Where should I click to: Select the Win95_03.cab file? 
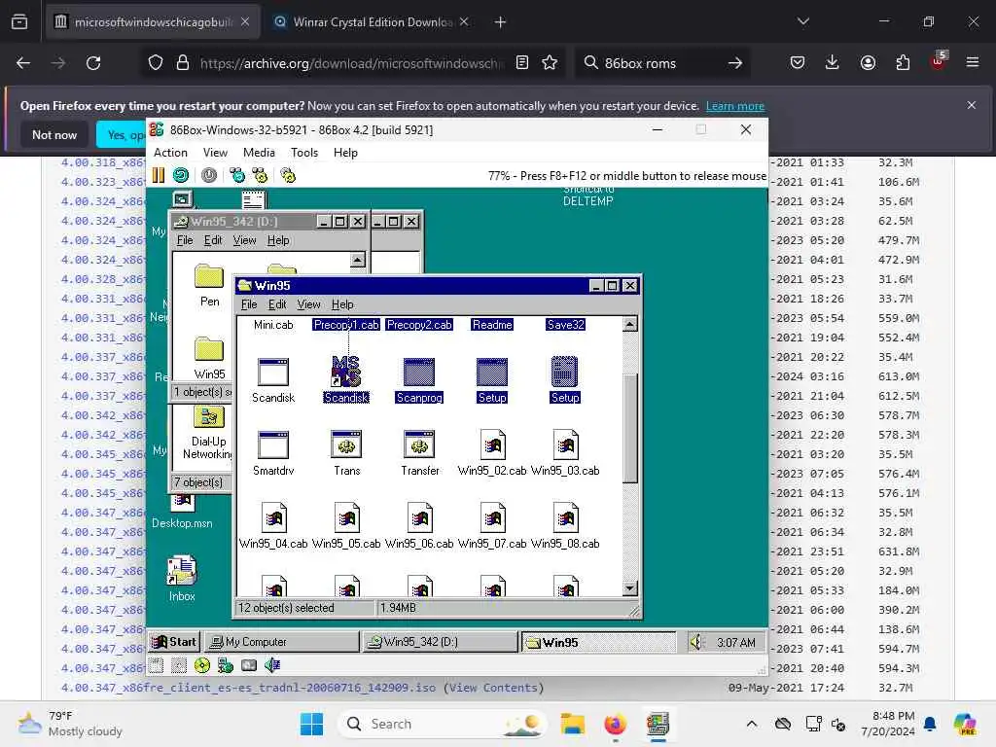pyautogui.click(x=565, y=453)
